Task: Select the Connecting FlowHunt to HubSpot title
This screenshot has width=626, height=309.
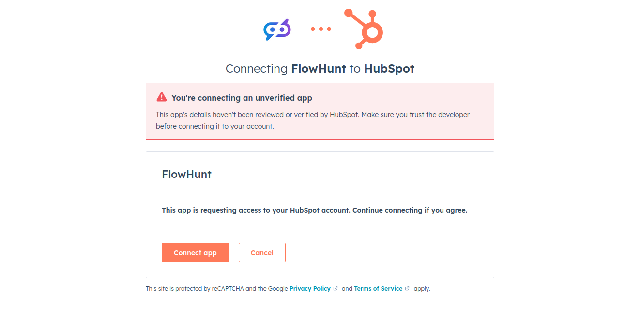Action: (320, 68)
